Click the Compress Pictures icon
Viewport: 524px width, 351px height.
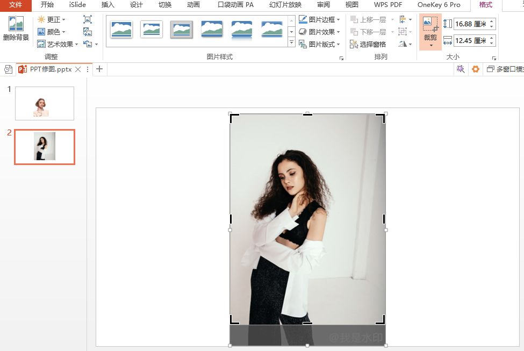[88, 19]
